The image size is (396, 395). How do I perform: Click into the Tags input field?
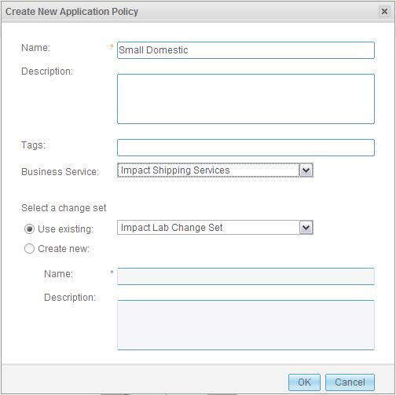tap(246, 148)
